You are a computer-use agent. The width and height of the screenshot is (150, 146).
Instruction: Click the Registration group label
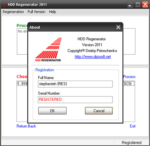coord(45,70)
